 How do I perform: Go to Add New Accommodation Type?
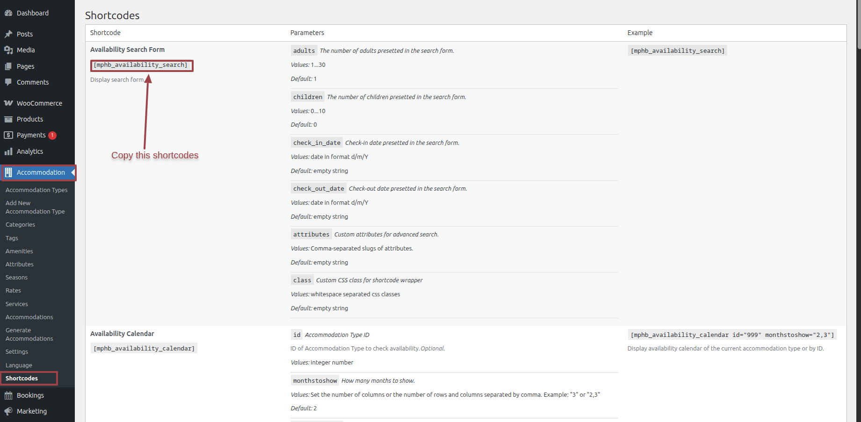tap(35, 207)
